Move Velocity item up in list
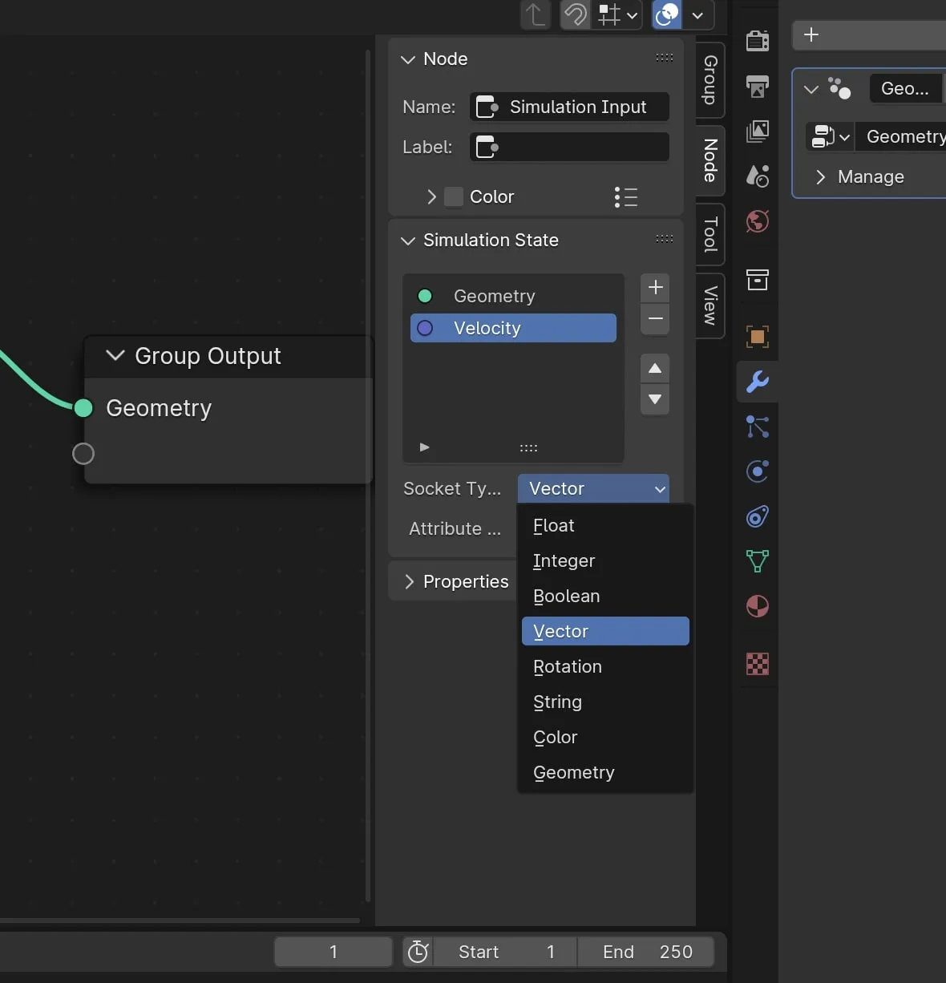Screen dimensions: 946x983 655,368
